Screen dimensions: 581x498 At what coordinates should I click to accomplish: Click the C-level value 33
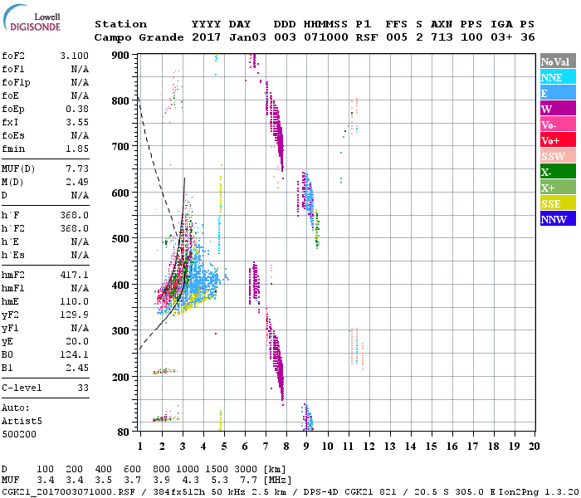pyautogui.click(x=83, y=388)
